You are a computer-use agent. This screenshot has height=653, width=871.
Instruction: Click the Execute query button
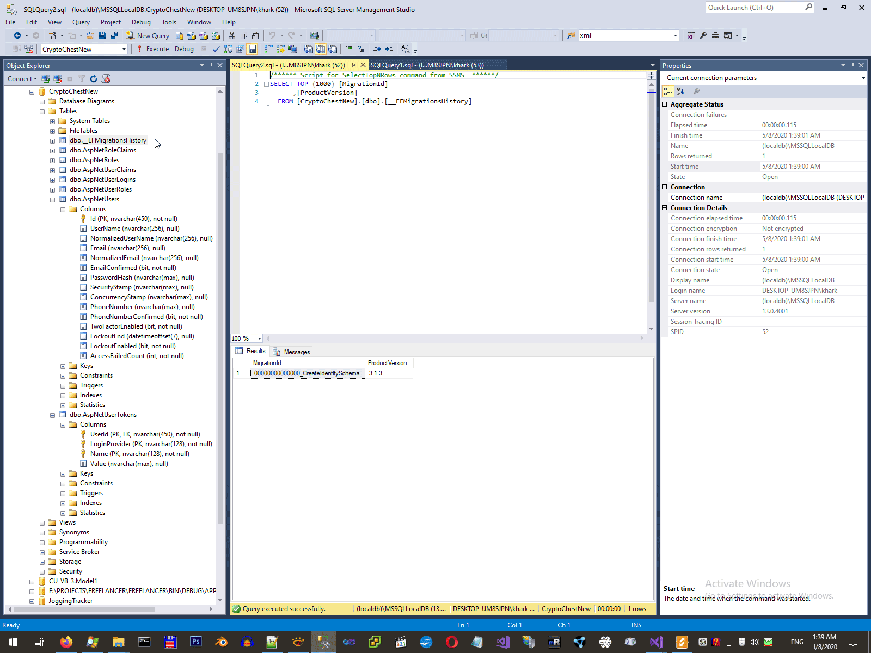tap(153, 49)
